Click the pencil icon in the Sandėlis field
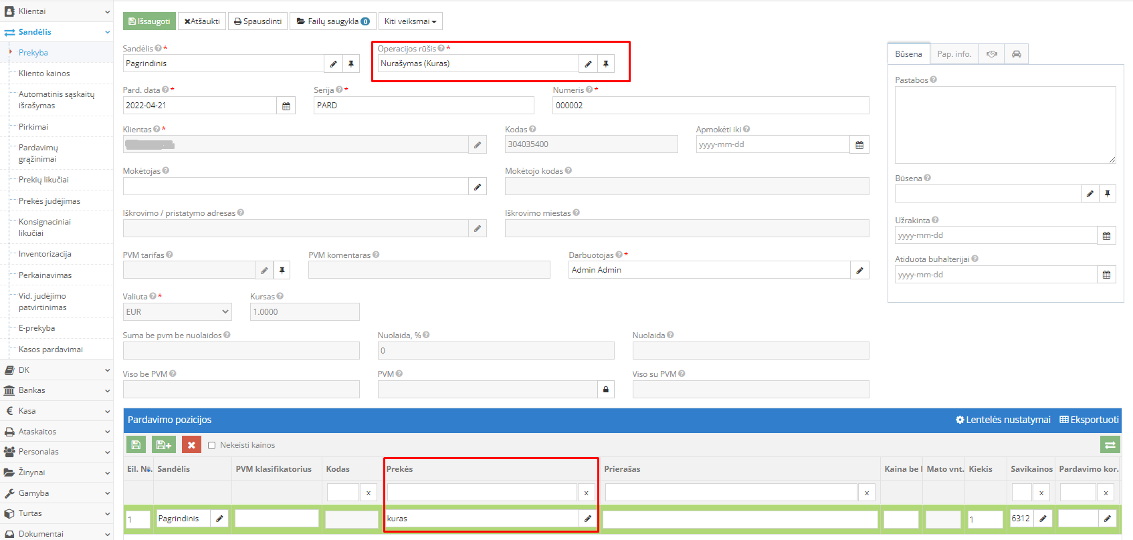This screenshot has height=540, width=1133. click(x=333, y=64)
